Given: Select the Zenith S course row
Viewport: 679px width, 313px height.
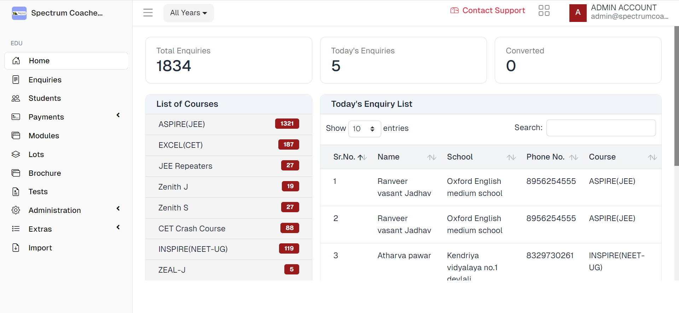Looking at the screenshot, I should [229, 208].
